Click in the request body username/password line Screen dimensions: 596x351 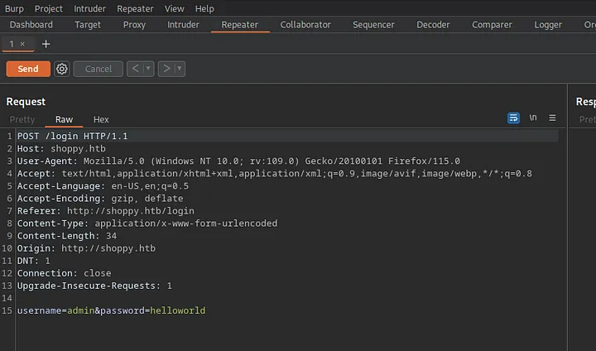(x=111, y=310)
